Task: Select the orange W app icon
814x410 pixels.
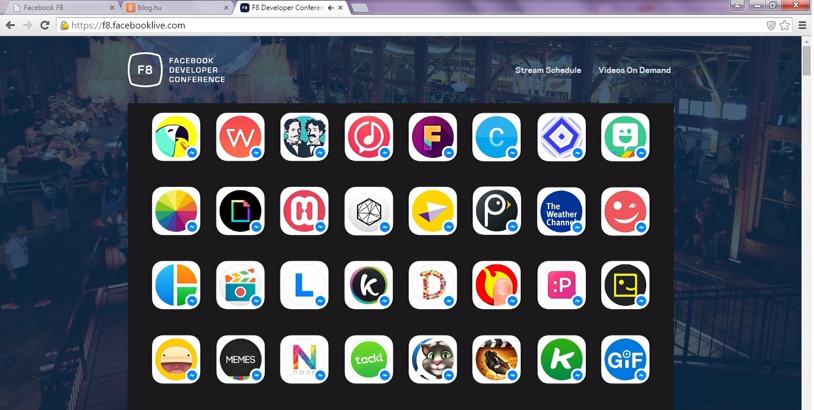Action: pos(240,137)
